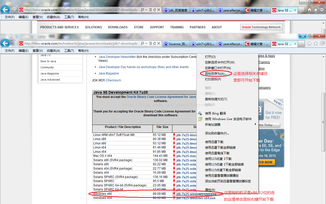Click the download arrow icon in Windows x64 row
The width and height of the screenshot is (326, 204).
(174, 198)
